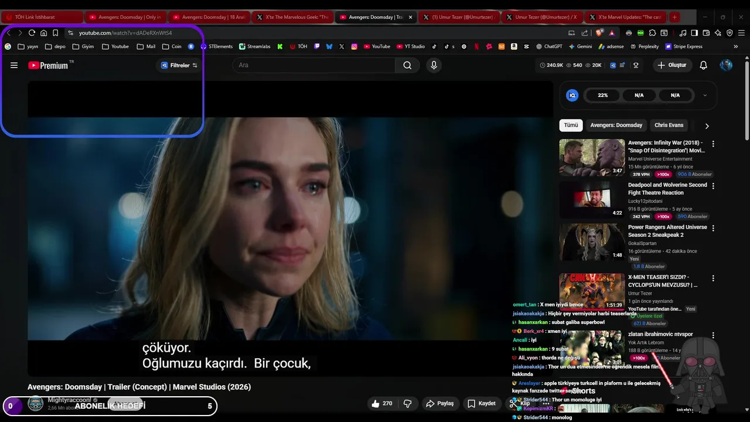
Task: Toggle the browser sidebar panel icon
Action: pos(694,33)
